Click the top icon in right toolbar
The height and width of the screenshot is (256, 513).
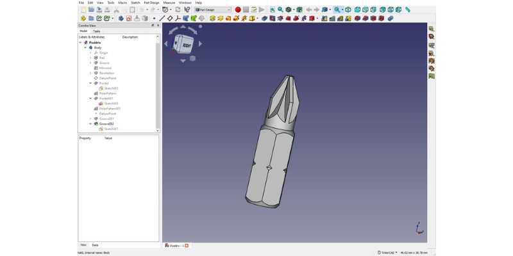pos(431,29)
